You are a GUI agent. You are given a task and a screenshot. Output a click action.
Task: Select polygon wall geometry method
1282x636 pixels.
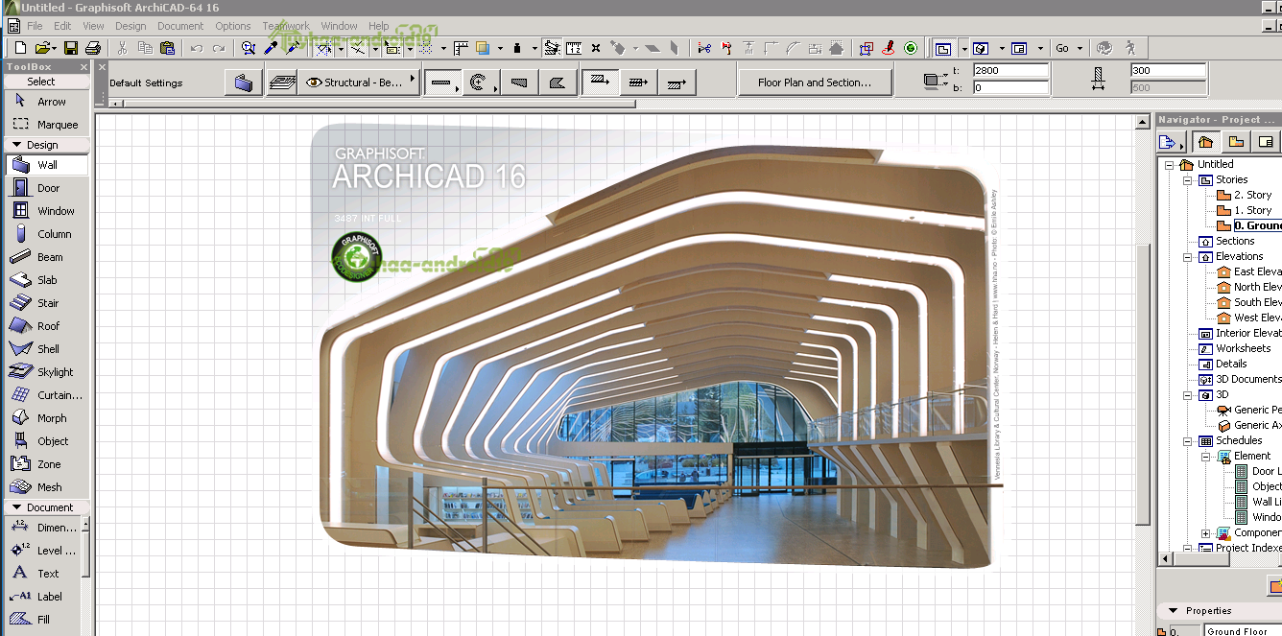point(557,82)
